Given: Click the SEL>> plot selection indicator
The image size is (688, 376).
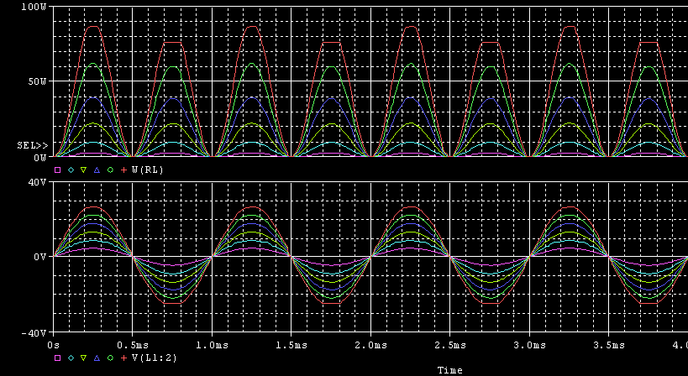Looking at the screenshot, I should coord(31,146).
